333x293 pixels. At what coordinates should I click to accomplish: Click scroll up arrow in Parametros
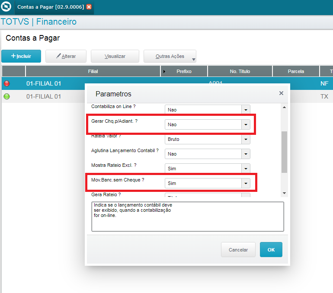pyautogui.click(x=284, y=107)
